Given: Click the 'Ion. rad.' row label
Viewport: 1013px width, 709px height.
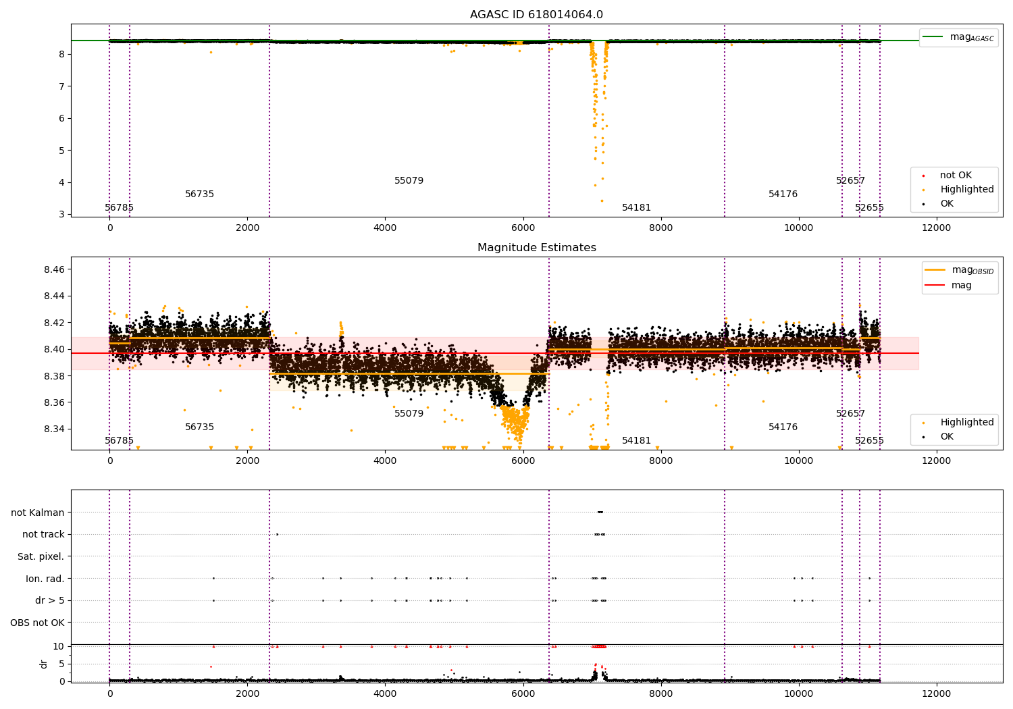Looking at the screenshot, I should pyautogui.click(x=45, y=579).
